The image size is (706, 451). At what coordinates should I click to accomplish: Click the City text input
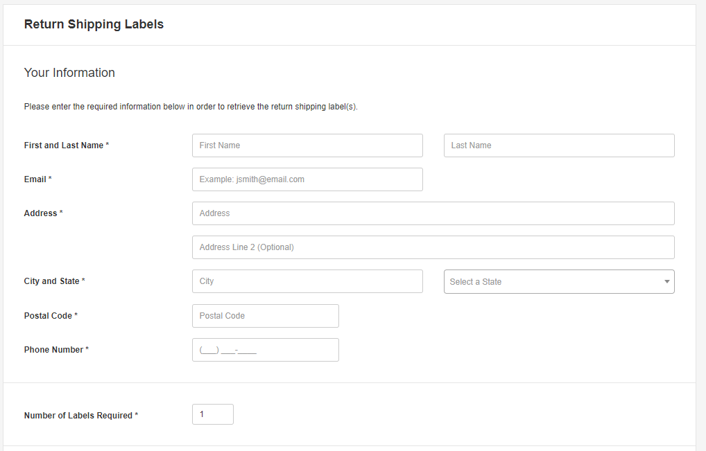307,281
